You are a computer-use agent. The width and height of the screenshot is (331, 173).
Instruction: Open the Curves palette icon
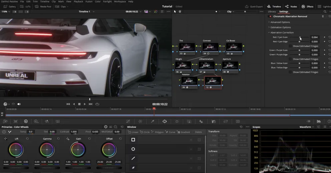(x=128, y=121)
